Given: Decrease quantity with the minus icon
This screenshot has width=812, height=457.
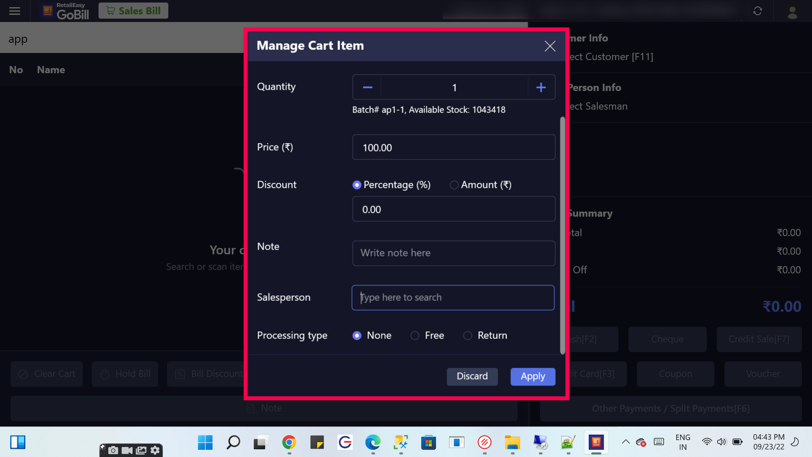Looking at the screenshot, I should tap(367, 88).
